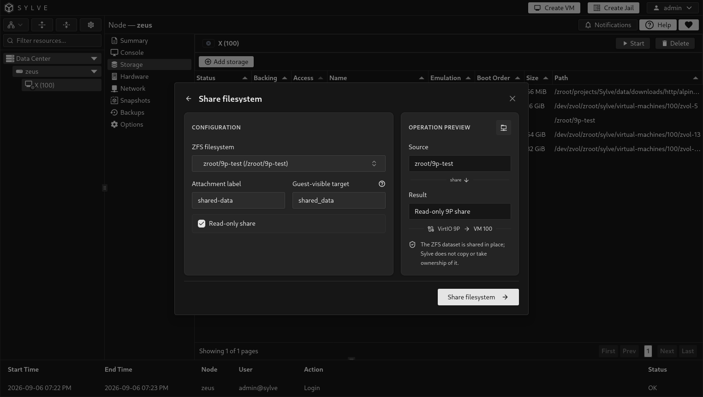Click the second collapse tree toolbar icon

tap(66, 25)
